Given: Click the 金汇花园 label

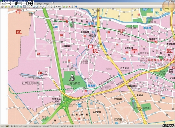Looking at the screenshot, I should point(97,112).
